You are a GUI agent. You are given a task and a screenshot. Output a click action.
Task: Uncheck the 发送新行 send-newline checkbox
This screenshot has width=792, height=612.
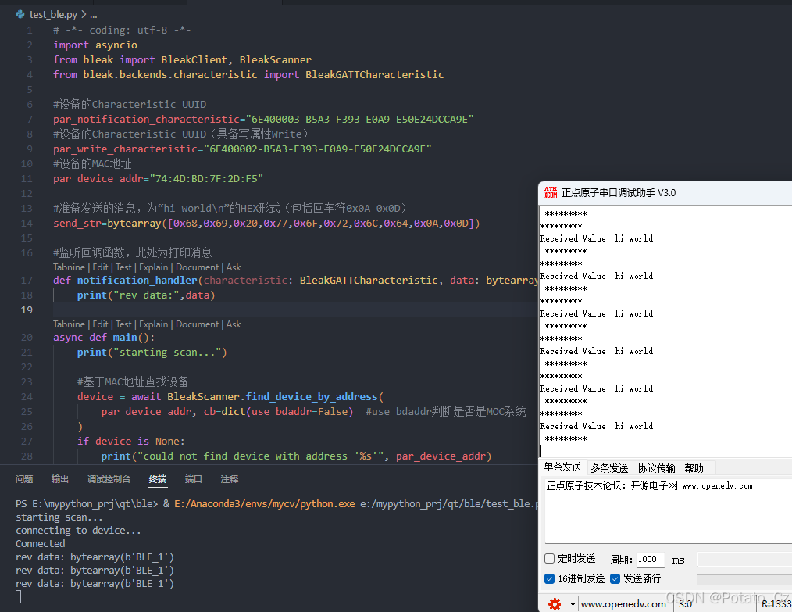(613, 578)
